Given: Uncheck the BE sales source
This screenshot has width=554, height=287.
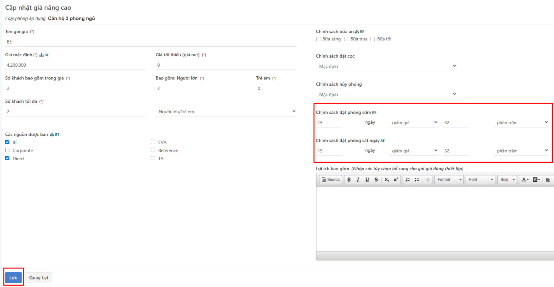Looking at the screenshot, I should [x=7, y=142].
